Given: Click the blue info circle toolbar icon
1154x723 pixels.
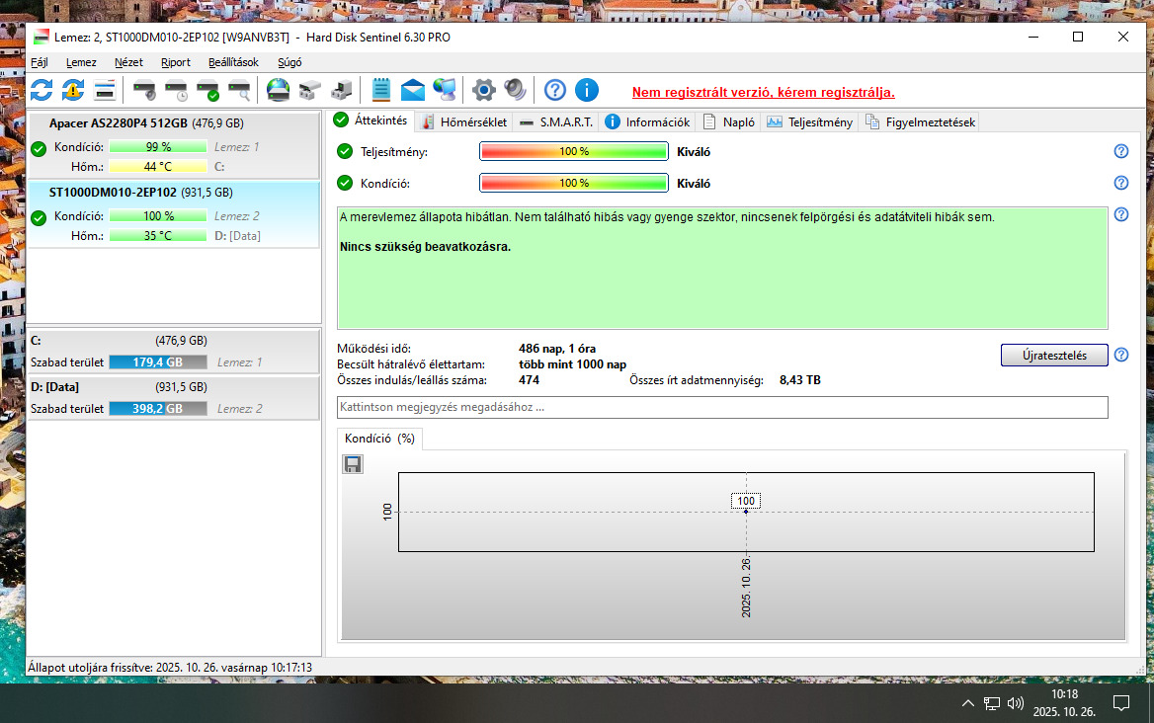Looking at the screenshot, I should [x=587, y=91].
